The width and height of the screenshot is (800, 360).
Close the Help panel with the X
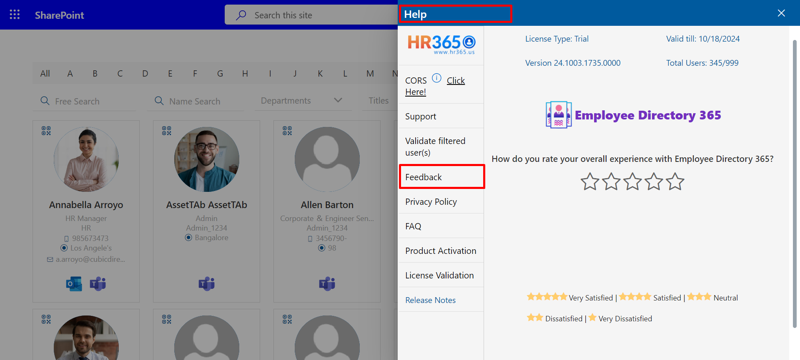point(781,13)
